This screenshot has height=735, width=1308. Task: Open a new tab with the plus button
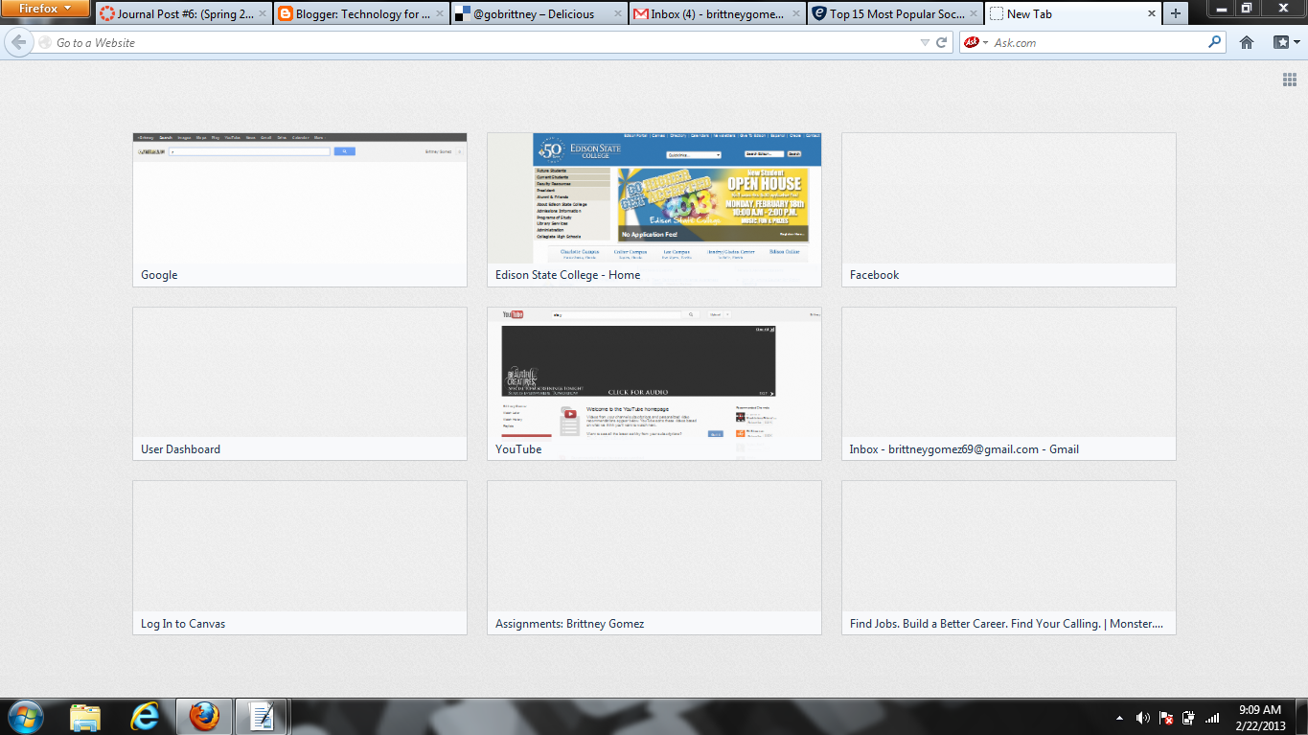pyautogui.click(x=1176, y=13)
